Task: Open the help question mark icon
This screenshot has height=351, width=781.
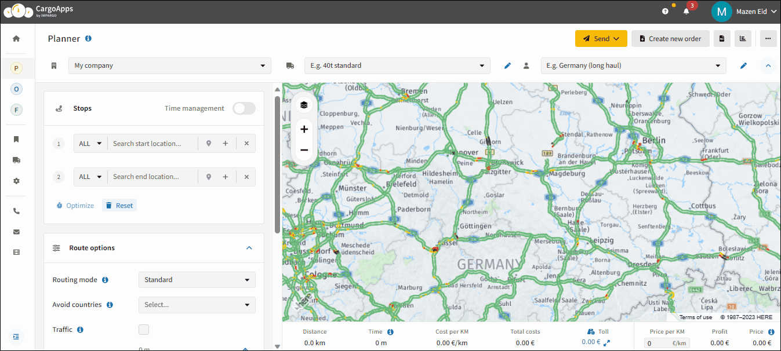Action: [665, 11]
